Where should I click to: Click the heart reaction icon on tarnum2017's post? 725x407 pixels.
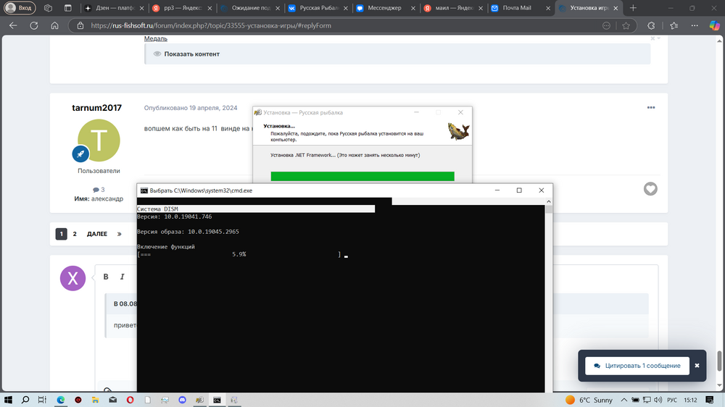[650, 188]
